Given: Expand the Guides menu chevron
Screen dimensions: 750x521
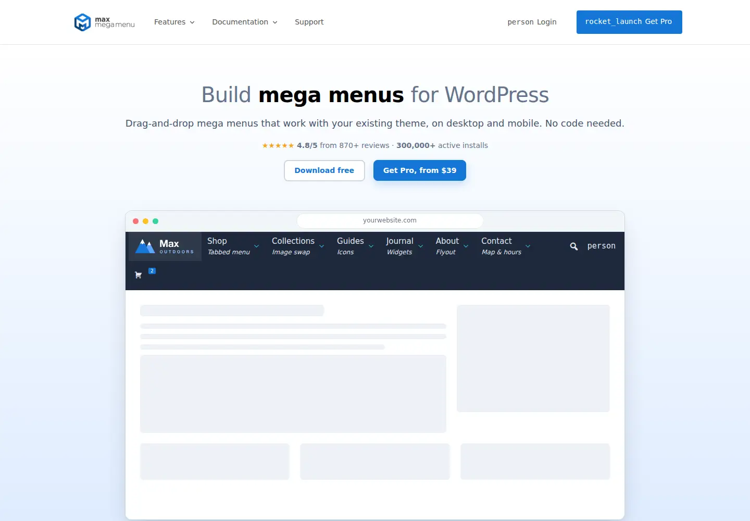Looking at the screenshot, I should coord(371,246).
